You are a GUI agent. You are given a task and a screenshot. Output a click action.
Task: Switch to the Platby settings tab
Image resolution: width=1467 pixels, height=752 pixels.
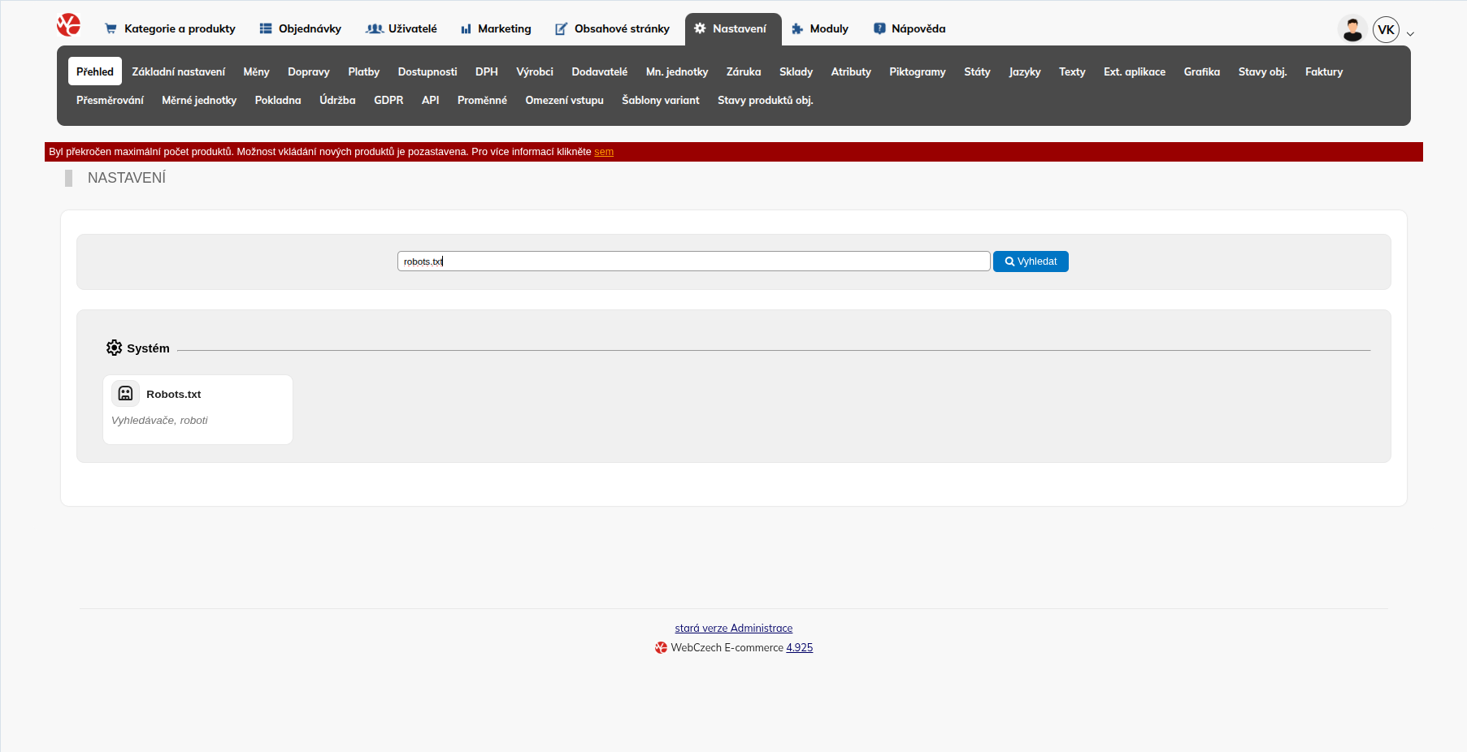363,71
